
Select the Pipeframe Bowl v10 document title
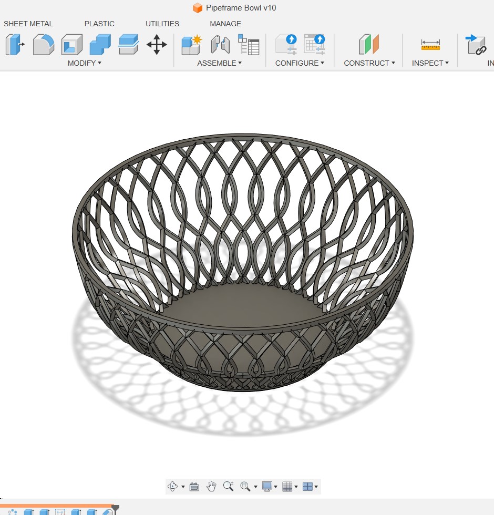pos(241,8)
